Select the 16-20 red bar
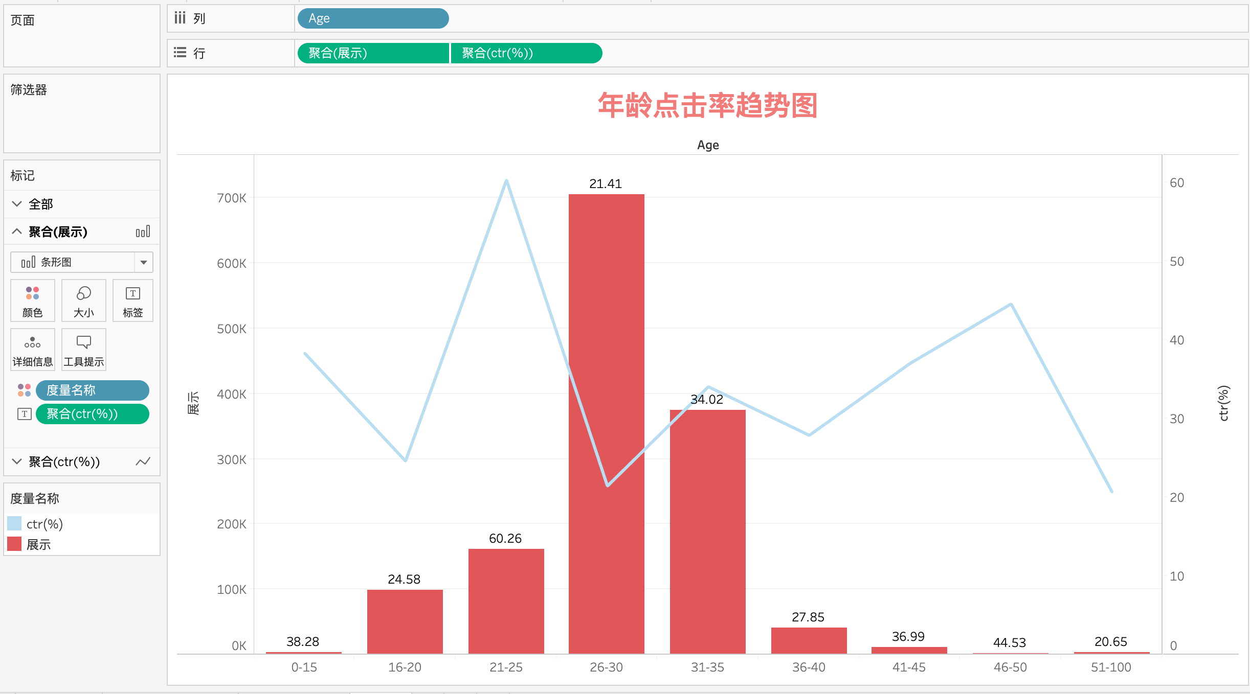 pos(405,621)
